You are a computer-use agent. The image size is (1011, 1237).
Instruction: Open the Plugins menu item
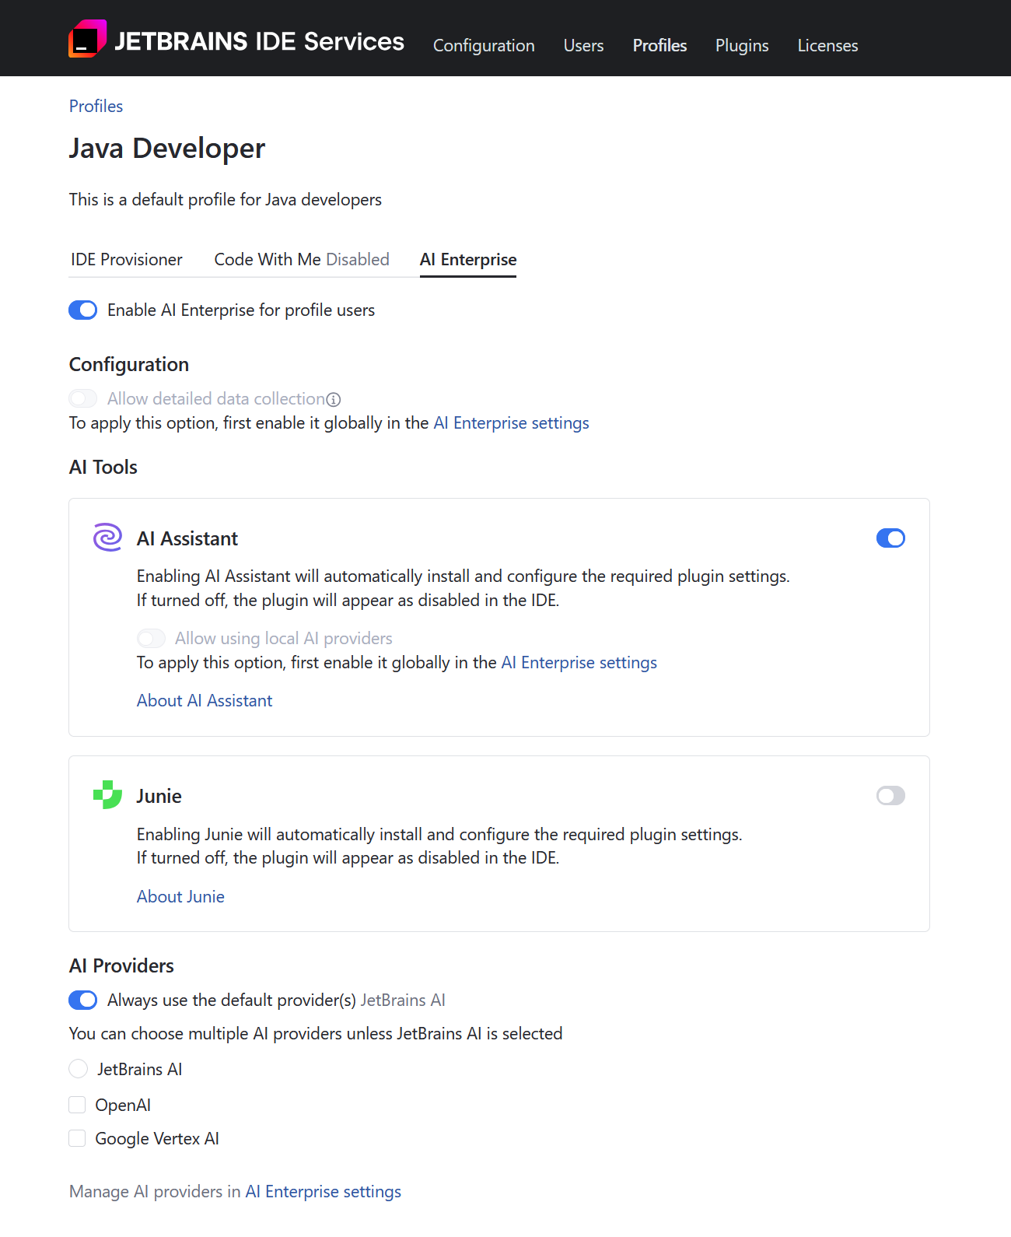pyautogui.click(x=741, y=45)
